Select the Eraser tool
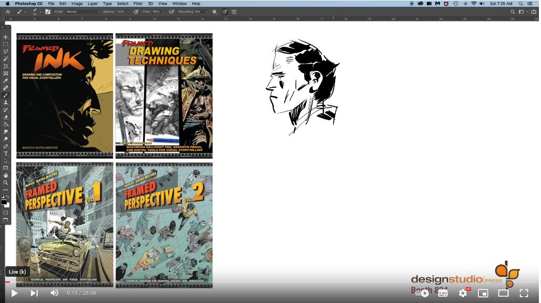Screen dimensions: 541x303 point(5,118)
